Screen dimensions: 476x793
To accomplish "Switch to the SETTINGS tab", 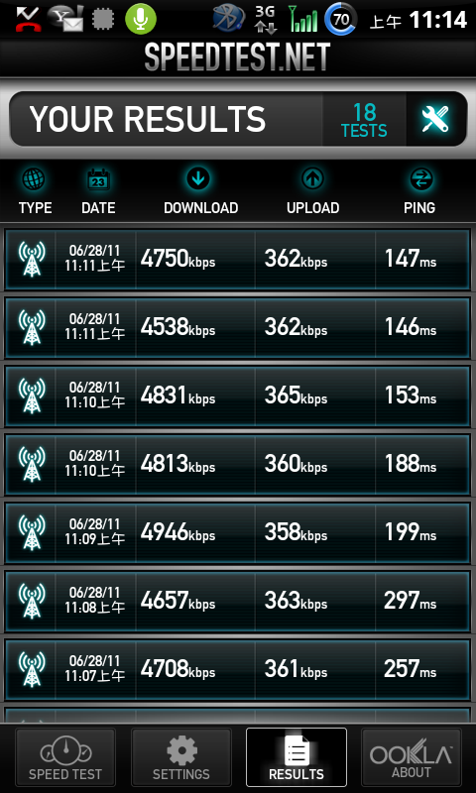I will (181, 757).
